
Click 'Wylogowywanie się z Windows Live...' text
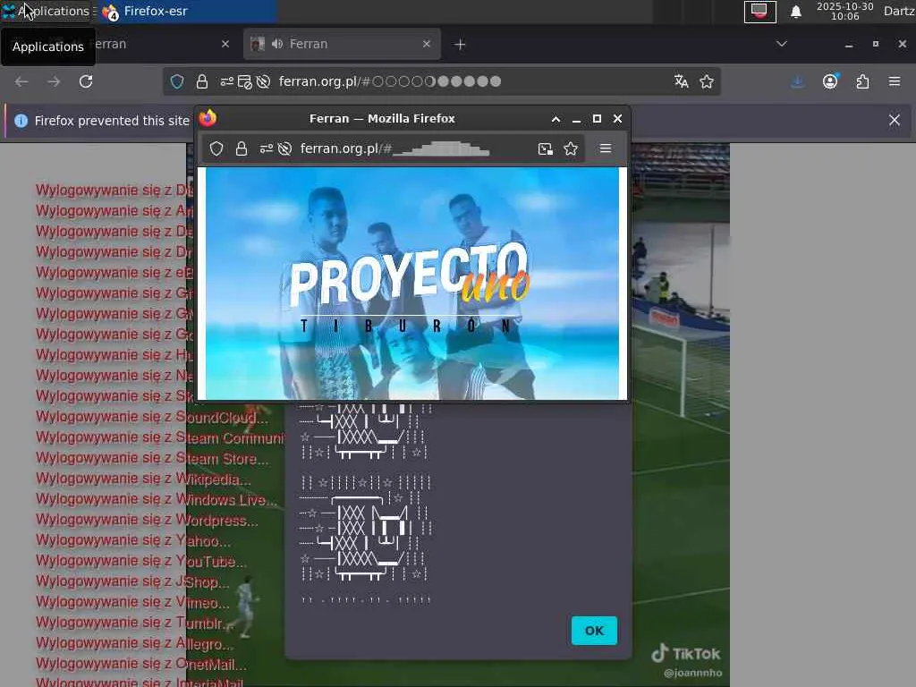point(156,499)
